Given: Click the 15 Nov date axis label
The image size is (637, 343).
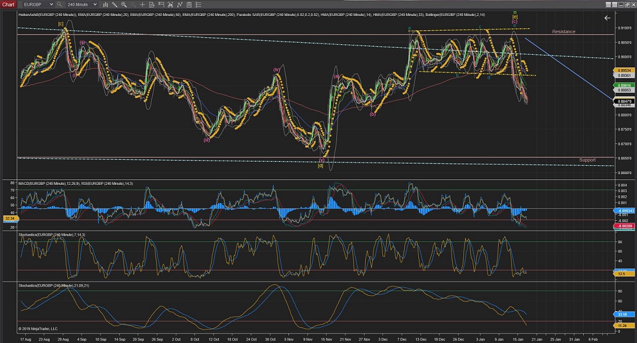Looking at the screenshot, I should pos(327,339).
